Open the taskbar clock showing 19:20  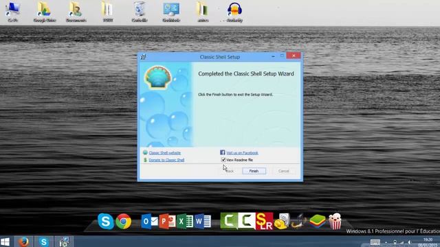click(428, 242)
